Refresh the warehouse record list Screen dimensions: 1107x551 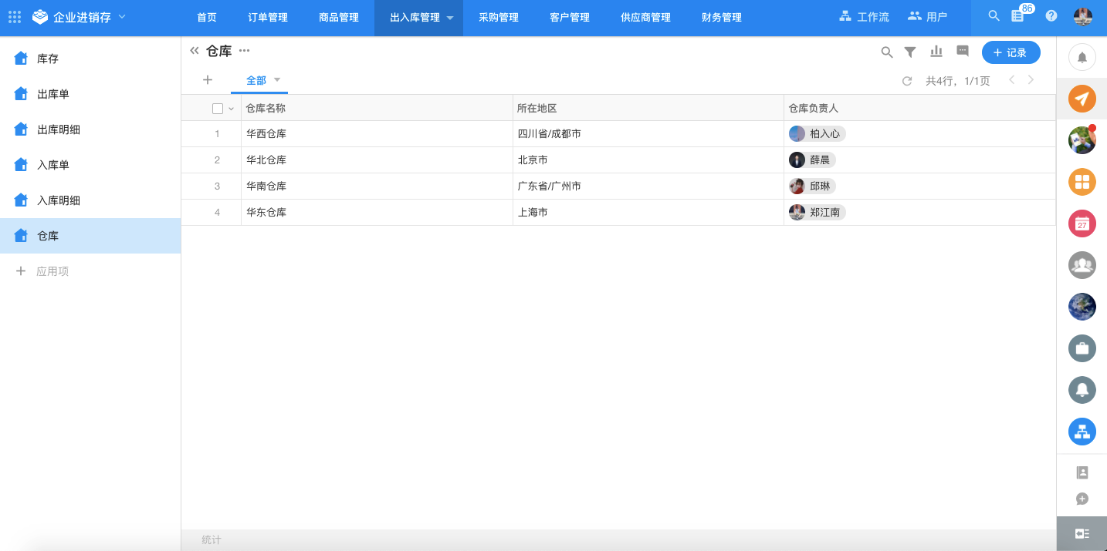(907, 81)
